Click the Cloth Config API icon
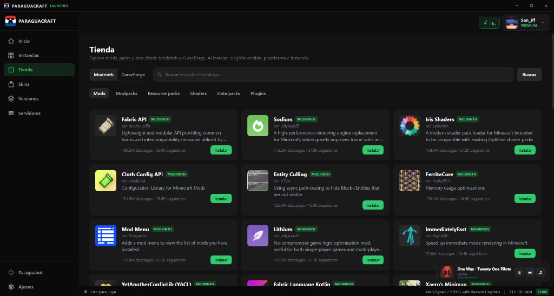The width and height of the screenshot is (554, 296). [x=105, y=180]
